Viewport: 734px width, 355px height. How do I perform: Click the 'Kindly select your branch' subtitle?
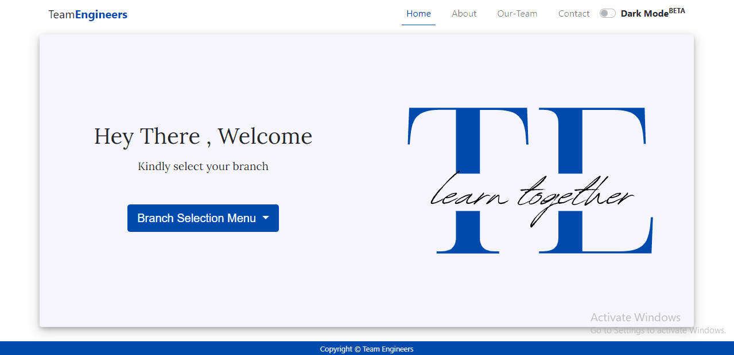[x=203, y=167]
